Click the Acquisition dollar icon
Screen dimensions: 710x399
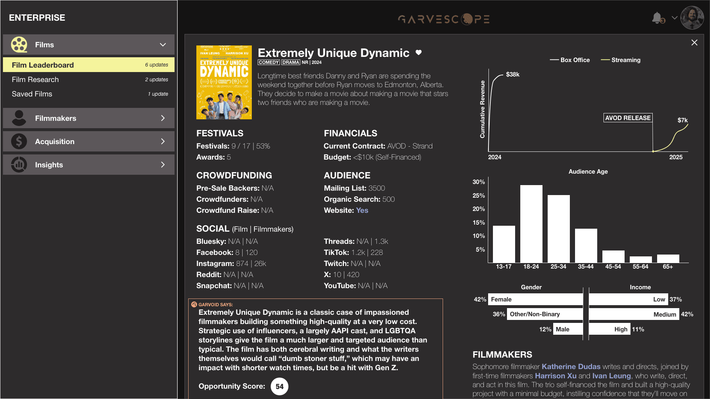point(19,141)
